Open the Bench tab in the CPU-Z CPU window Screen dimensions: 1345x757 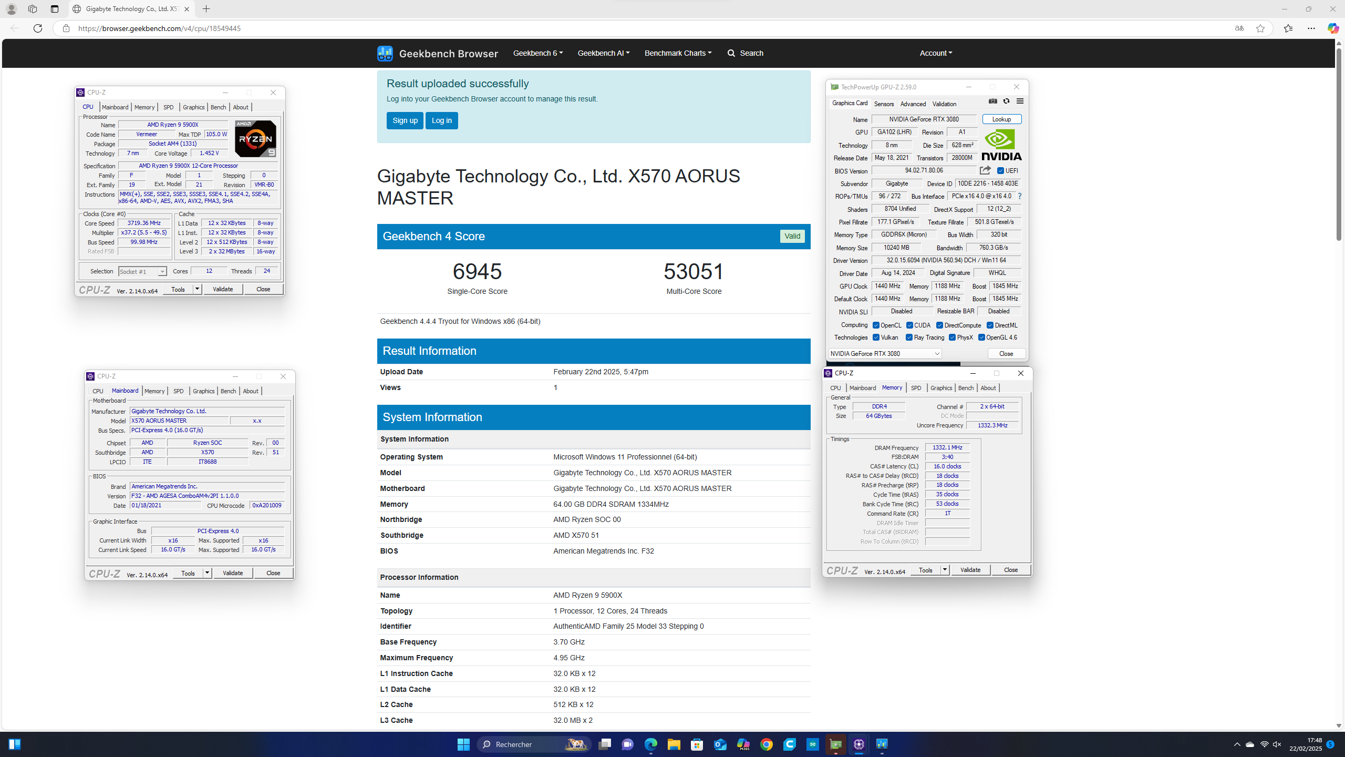tap(219, 107)
